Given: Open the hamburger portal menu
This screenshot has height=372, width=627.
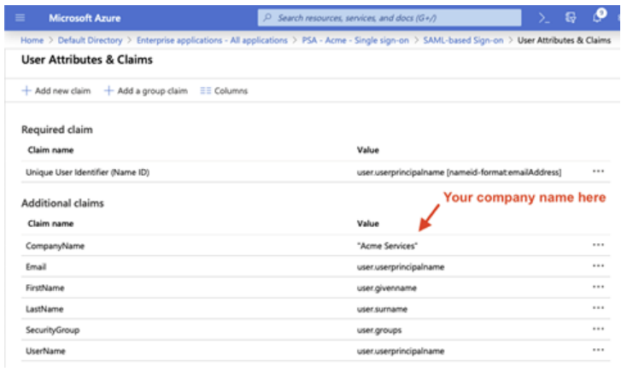Looking at the screenshot, I should tap(20, 18).
